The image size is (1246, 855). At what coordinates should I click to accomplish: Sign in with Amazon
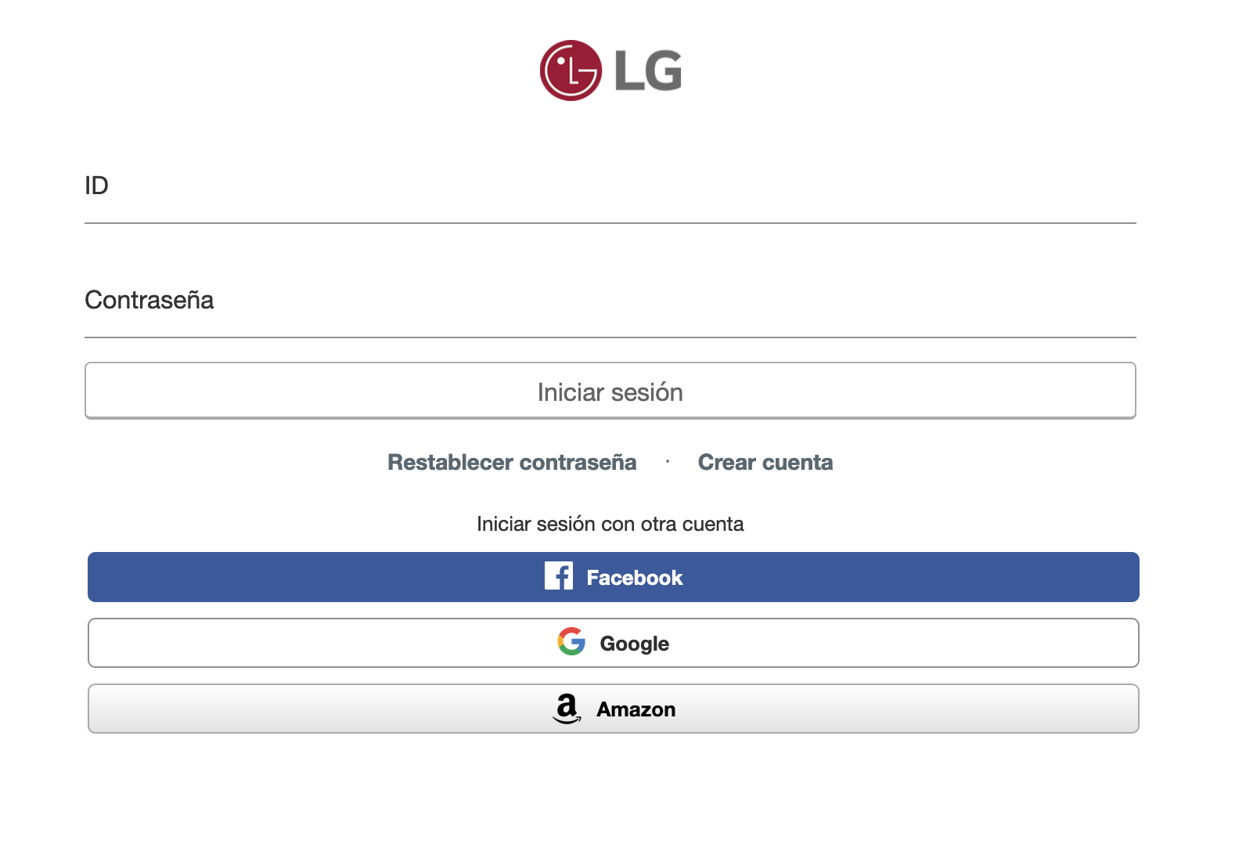tap(613, 709)
